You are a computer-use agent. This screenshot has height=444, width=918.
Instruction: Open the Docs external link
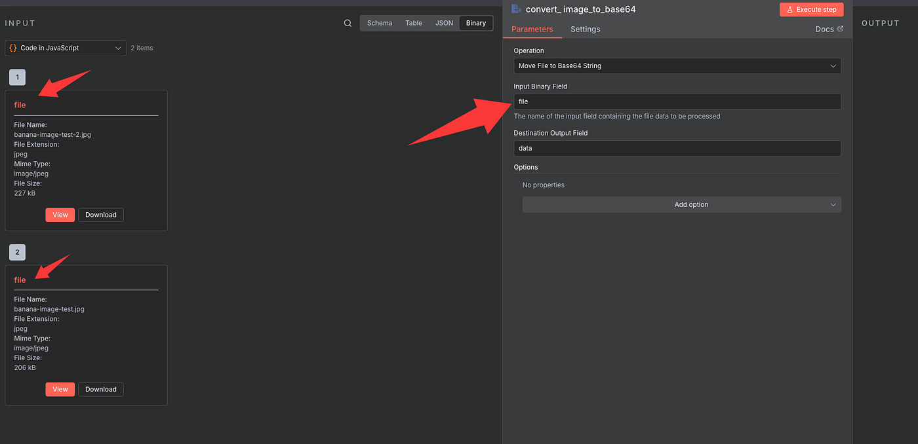pos(829,29)
